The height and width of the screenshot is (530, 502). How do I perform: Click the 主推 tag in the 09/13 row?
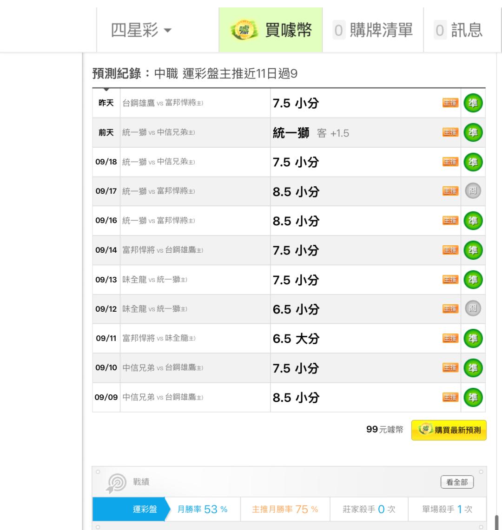tap(450, 280)
